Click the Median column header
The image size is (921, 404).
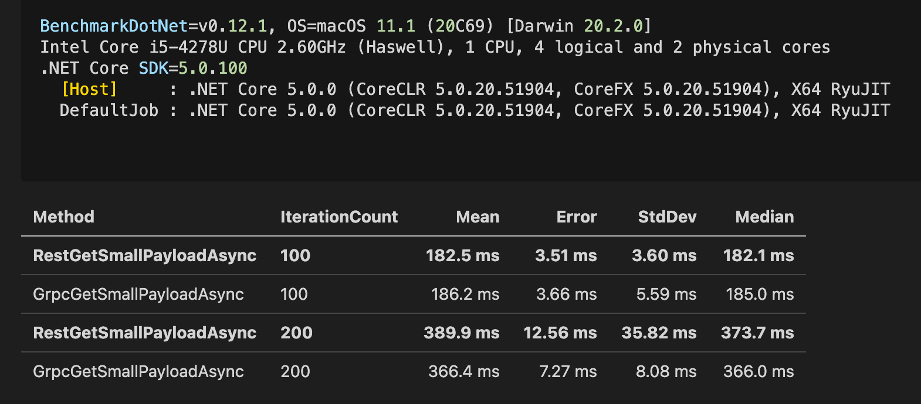764,217
